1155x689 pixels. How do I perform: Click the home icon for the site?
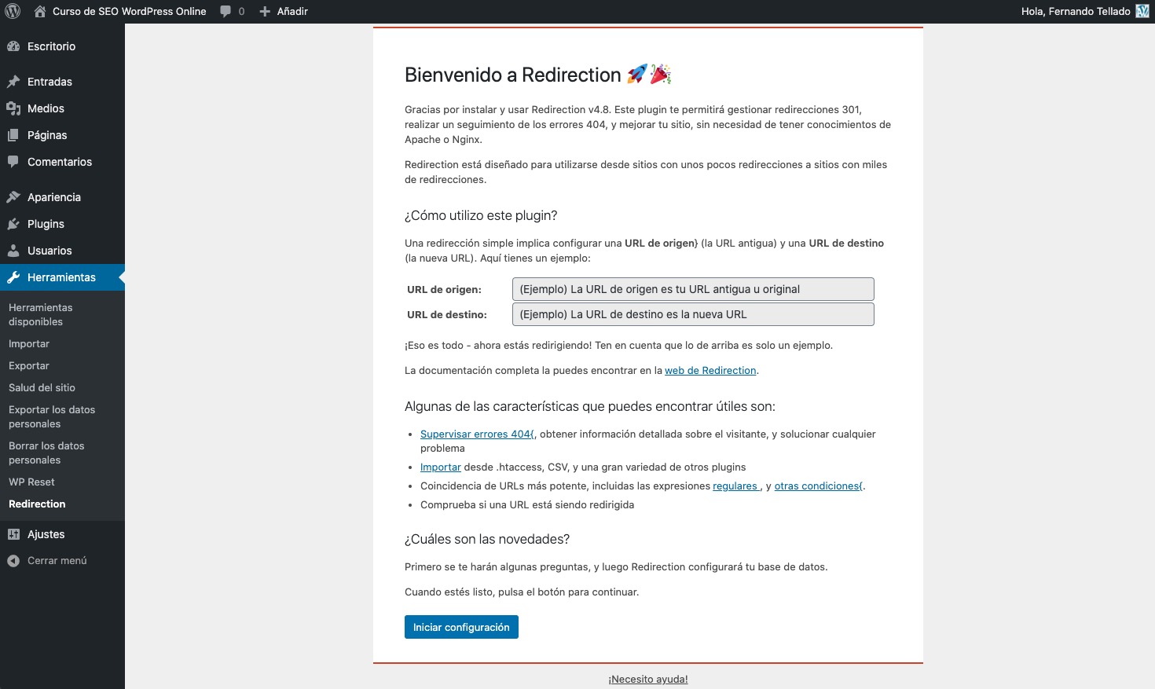tap(40, 11)
